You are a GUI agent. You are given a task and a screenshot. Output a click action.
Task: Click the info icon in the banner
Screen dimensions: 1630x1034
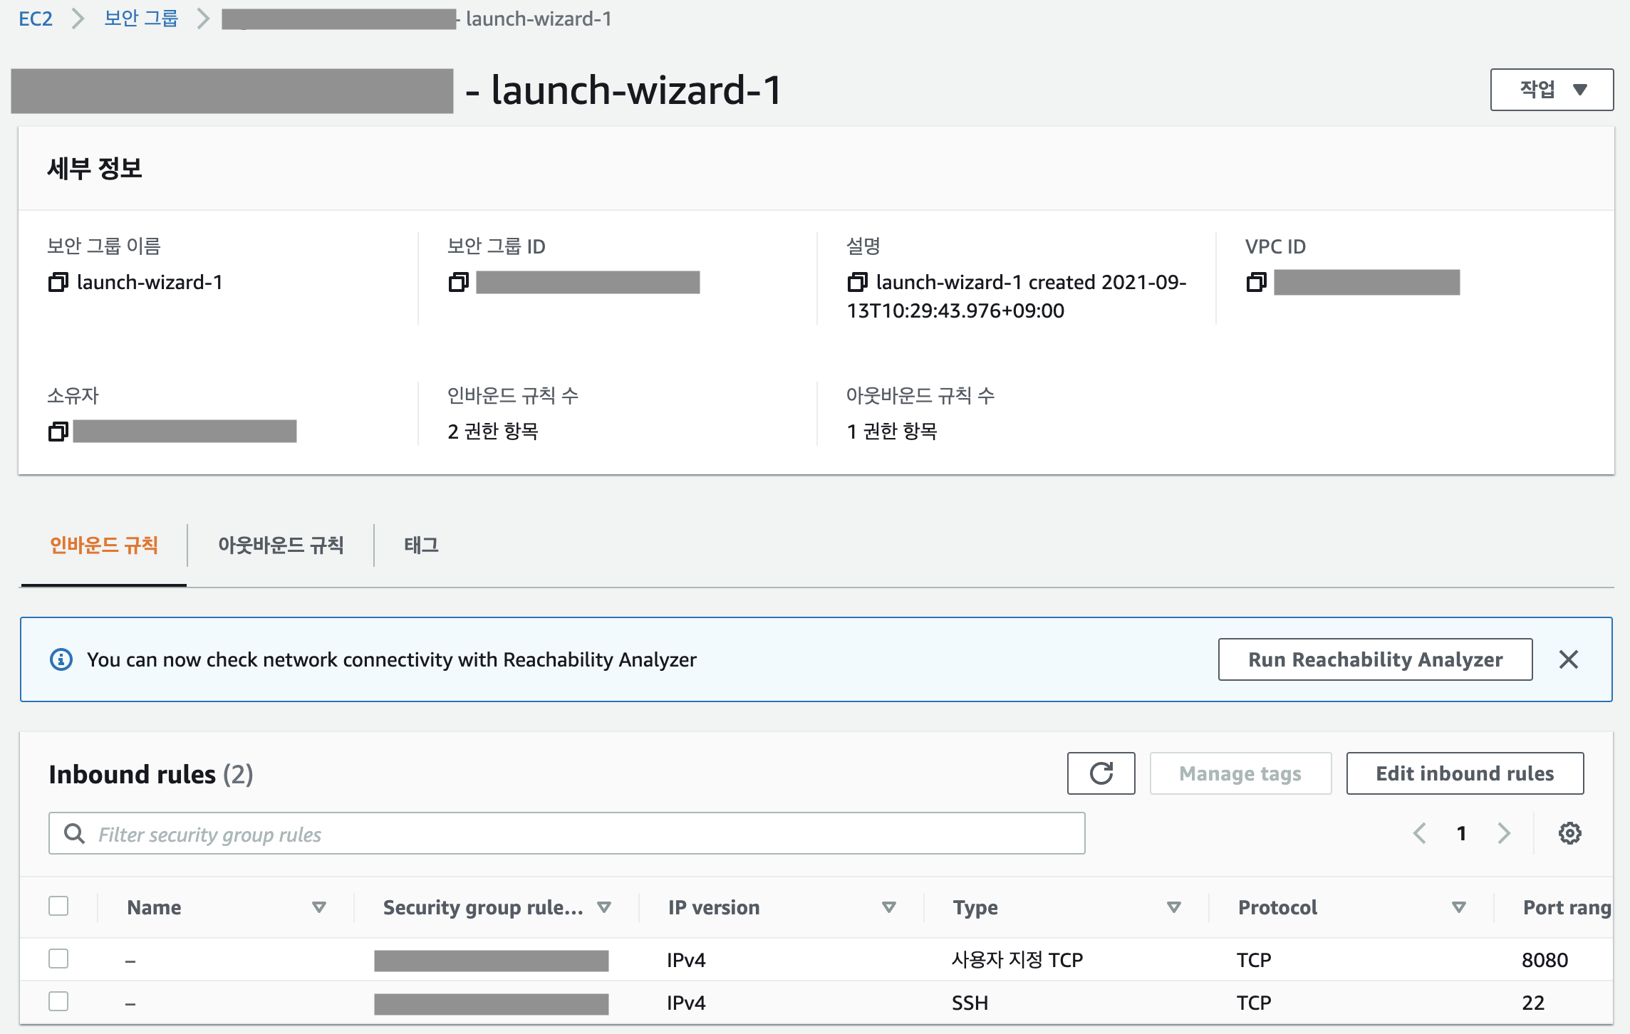61,659
